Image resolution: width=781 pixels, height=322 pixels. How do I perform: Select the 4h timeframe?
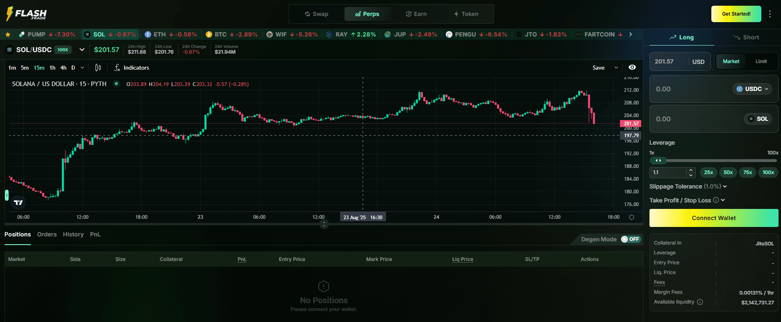(63, 68)
